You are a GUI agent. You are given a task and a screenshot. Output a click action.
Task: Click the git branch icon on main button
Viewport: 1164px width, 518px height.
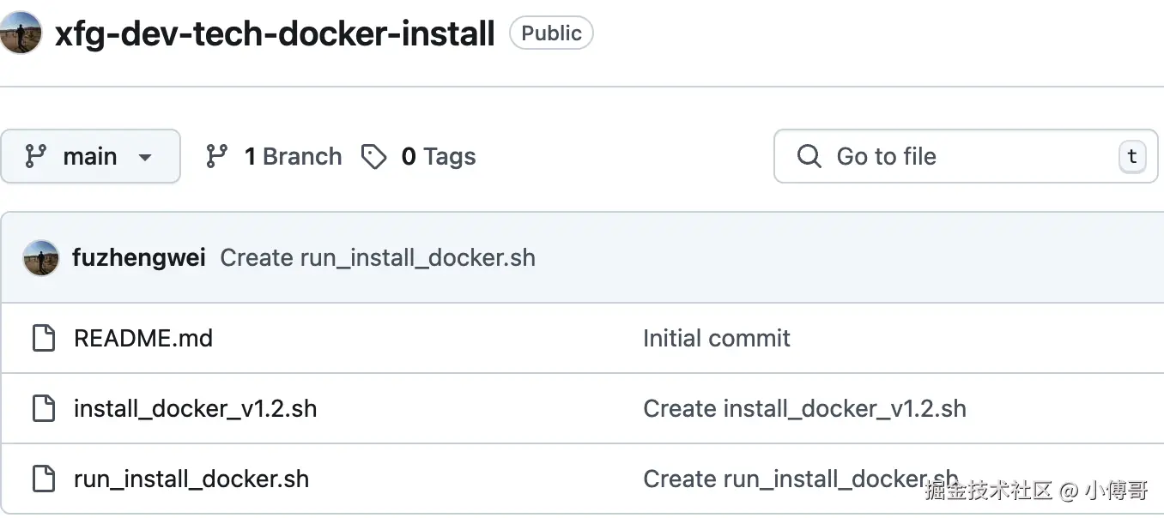tap(35, 156)
